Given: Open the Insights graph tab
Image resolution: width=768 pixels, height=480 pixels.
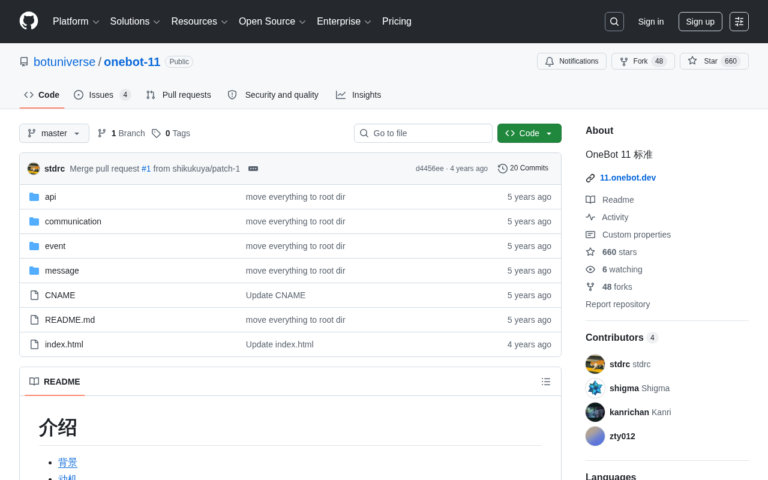Looking at the screenshot, I should pyautogui.click(x=358, y=95).
